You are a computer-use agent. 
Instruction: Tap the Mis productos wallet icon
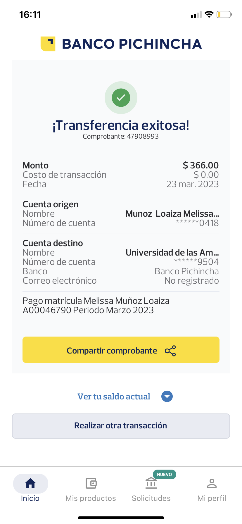pyautogui.click(x=91, y=483)
